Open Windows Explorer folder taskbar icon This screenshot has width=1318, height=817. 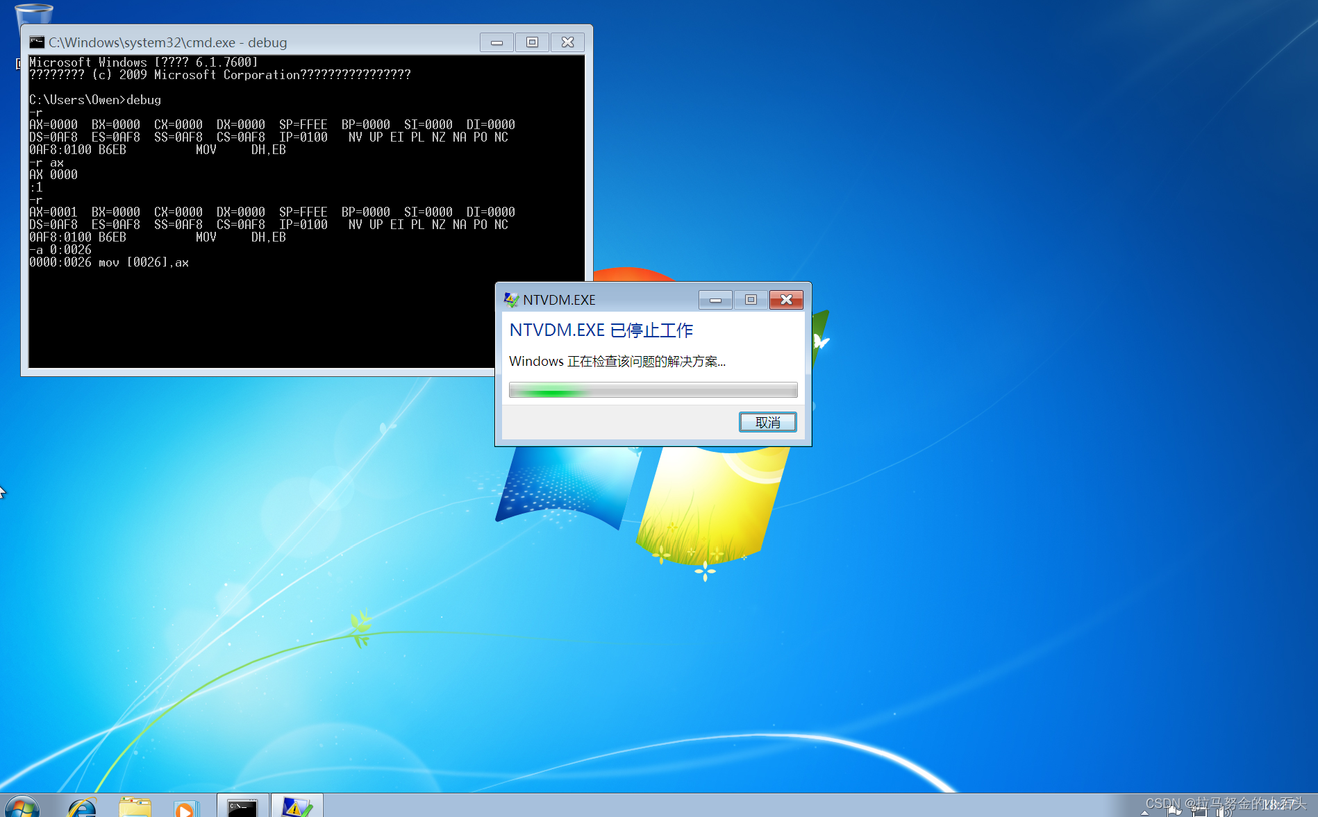pyautogui.click(x=135, y=807)
